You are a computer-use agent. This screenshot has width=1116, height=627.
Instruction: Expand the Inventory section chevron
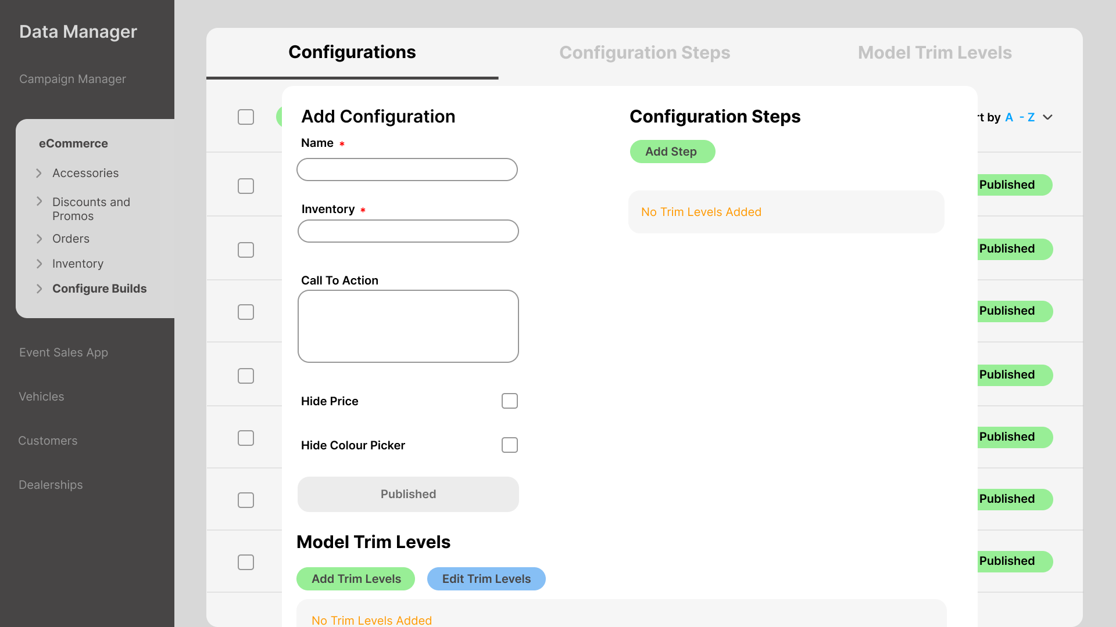point(39,264)
